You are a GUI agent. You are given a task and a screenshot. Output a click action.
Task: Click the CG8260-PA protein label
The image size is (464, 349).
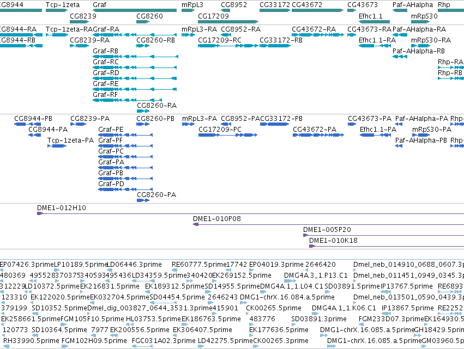pos(156,194)
